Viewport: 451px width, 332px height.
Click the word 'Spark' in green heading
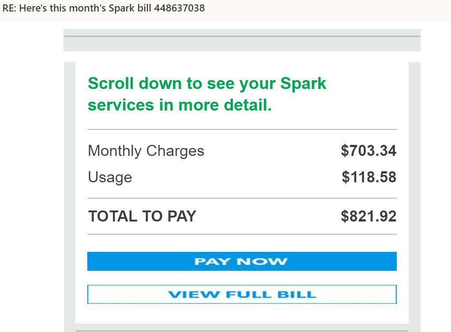[303, 83]
